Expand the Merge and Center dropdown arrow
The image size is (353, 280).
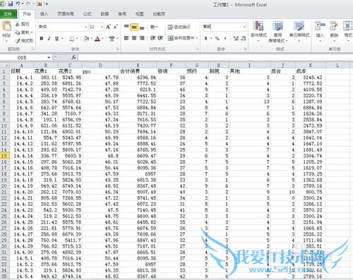pyautogui.click(x=196, y=38)
